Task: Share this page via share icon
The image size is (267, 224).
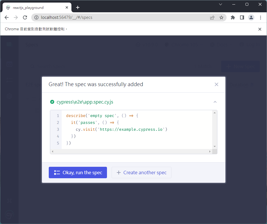Action: [212, 17]
